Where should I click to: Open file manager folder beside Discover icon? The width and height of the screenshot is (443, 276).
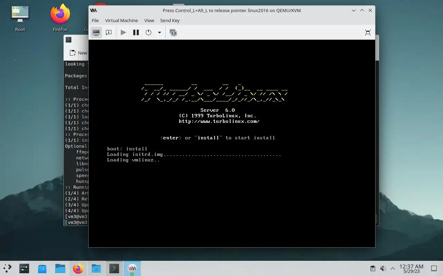coord(60,268)
